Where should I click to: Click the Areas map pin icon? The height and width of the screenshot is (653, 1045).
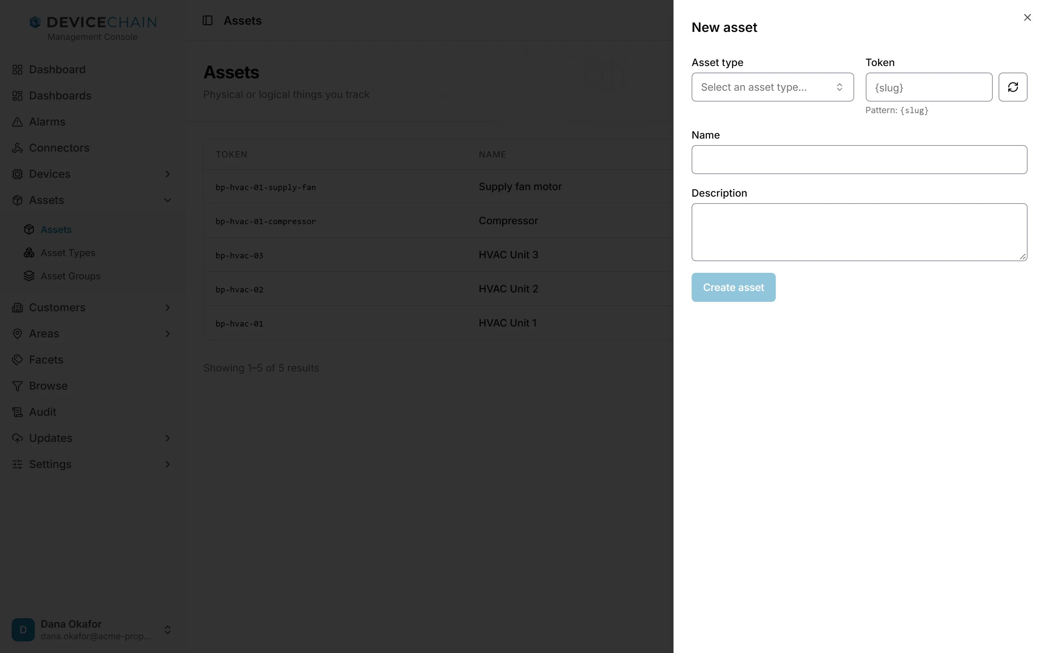pos(17,334)
